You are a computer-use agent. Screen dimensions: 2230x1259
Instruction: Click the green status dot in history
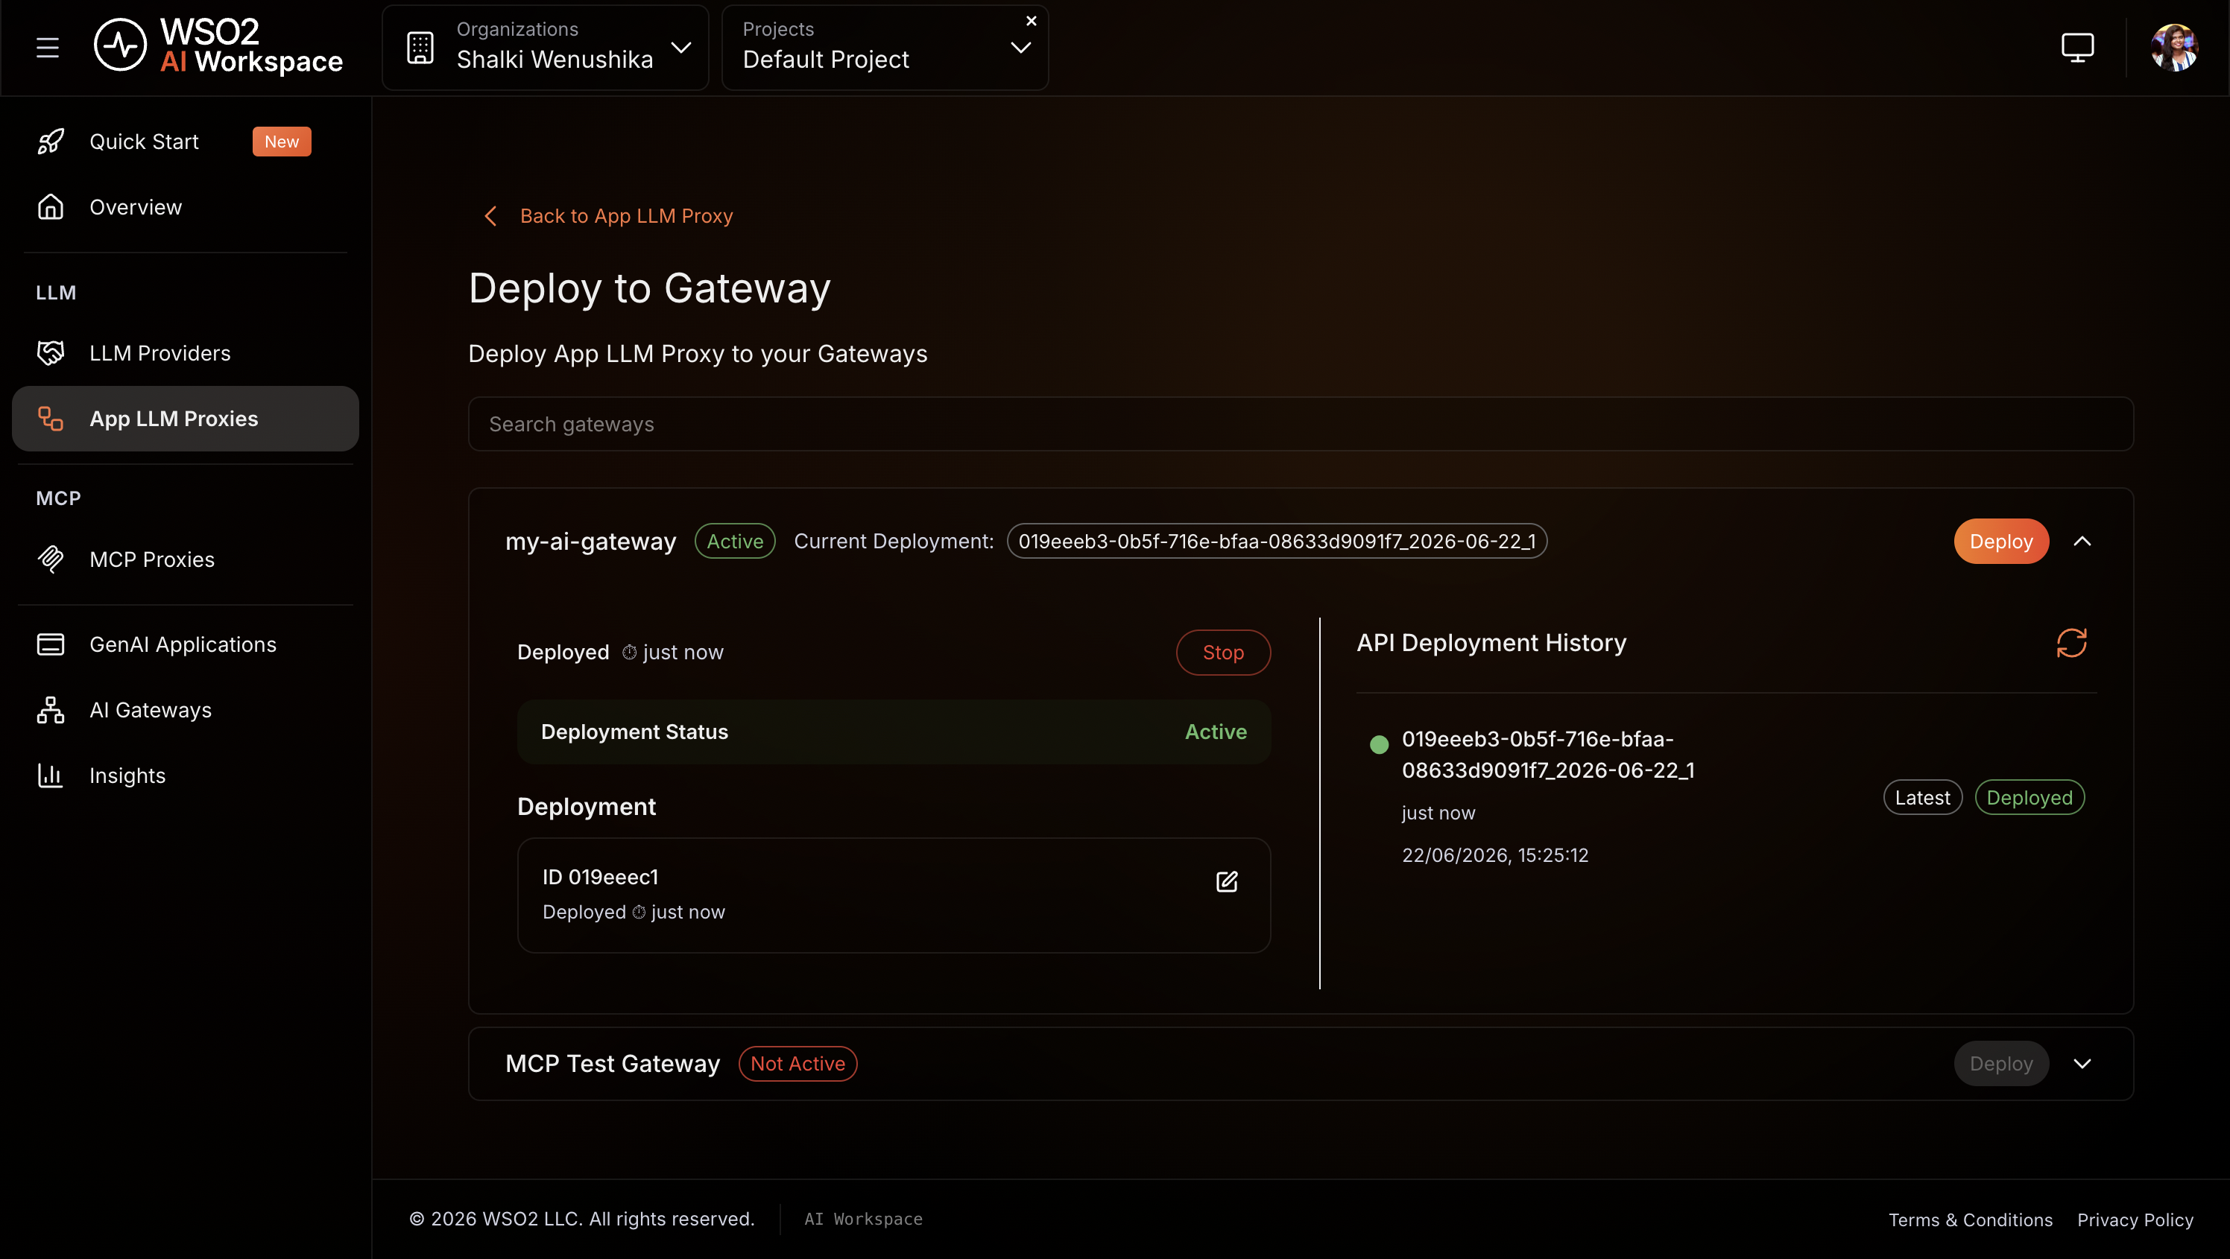pyautogui.click(x=1379, y=744)
